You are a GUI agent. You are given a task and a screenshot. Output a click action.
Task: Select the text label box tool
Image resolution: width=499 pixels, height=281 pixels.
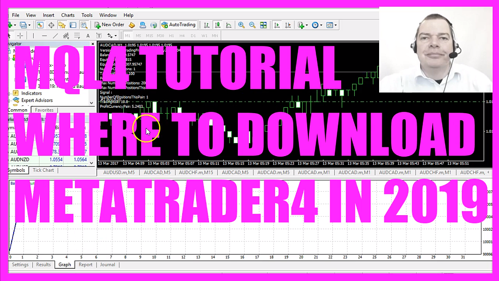98,36
